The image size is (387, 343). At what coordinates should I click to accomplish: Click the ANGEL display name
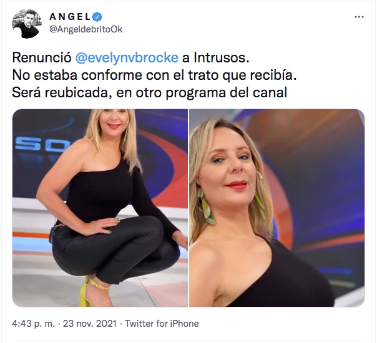click(x=70, y=17)
